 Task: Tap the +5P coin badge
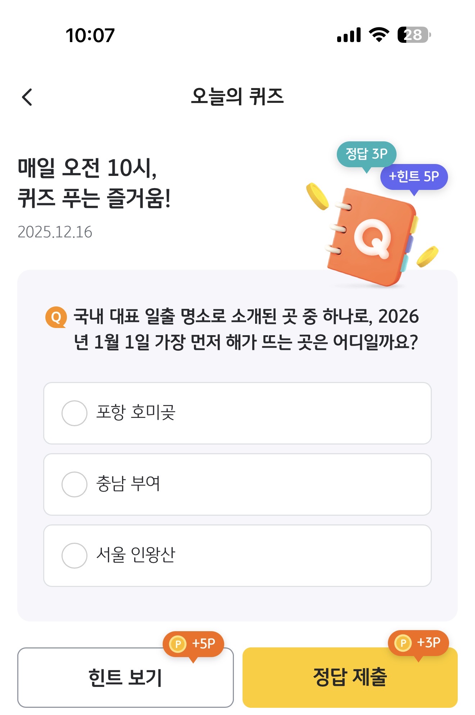pyautogui.click(x=194, y=644)
